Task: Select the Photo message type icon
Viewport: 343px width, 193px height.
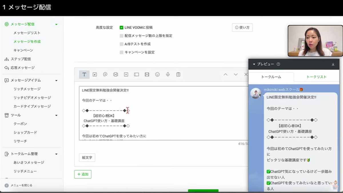Action: (x=95, y=74)
